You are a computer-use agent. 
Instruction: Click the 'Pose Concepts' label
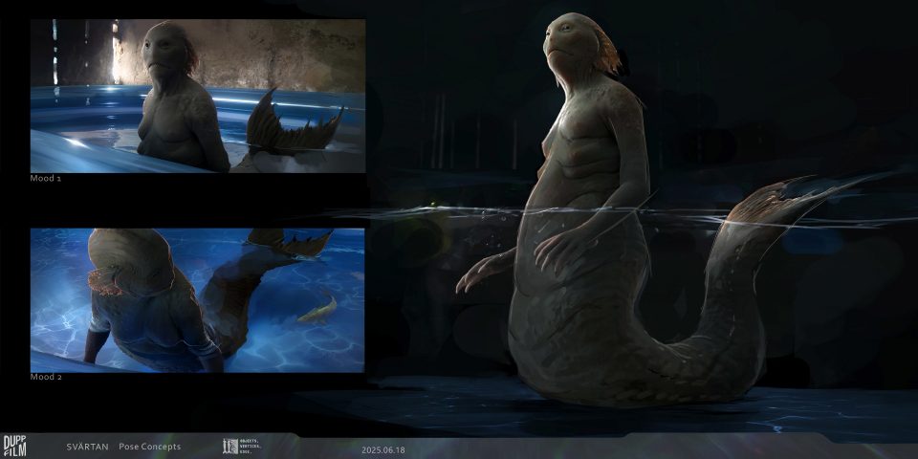[x=150, y=447]
